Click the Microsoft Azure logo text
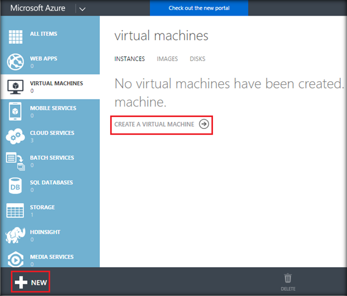 38,8
